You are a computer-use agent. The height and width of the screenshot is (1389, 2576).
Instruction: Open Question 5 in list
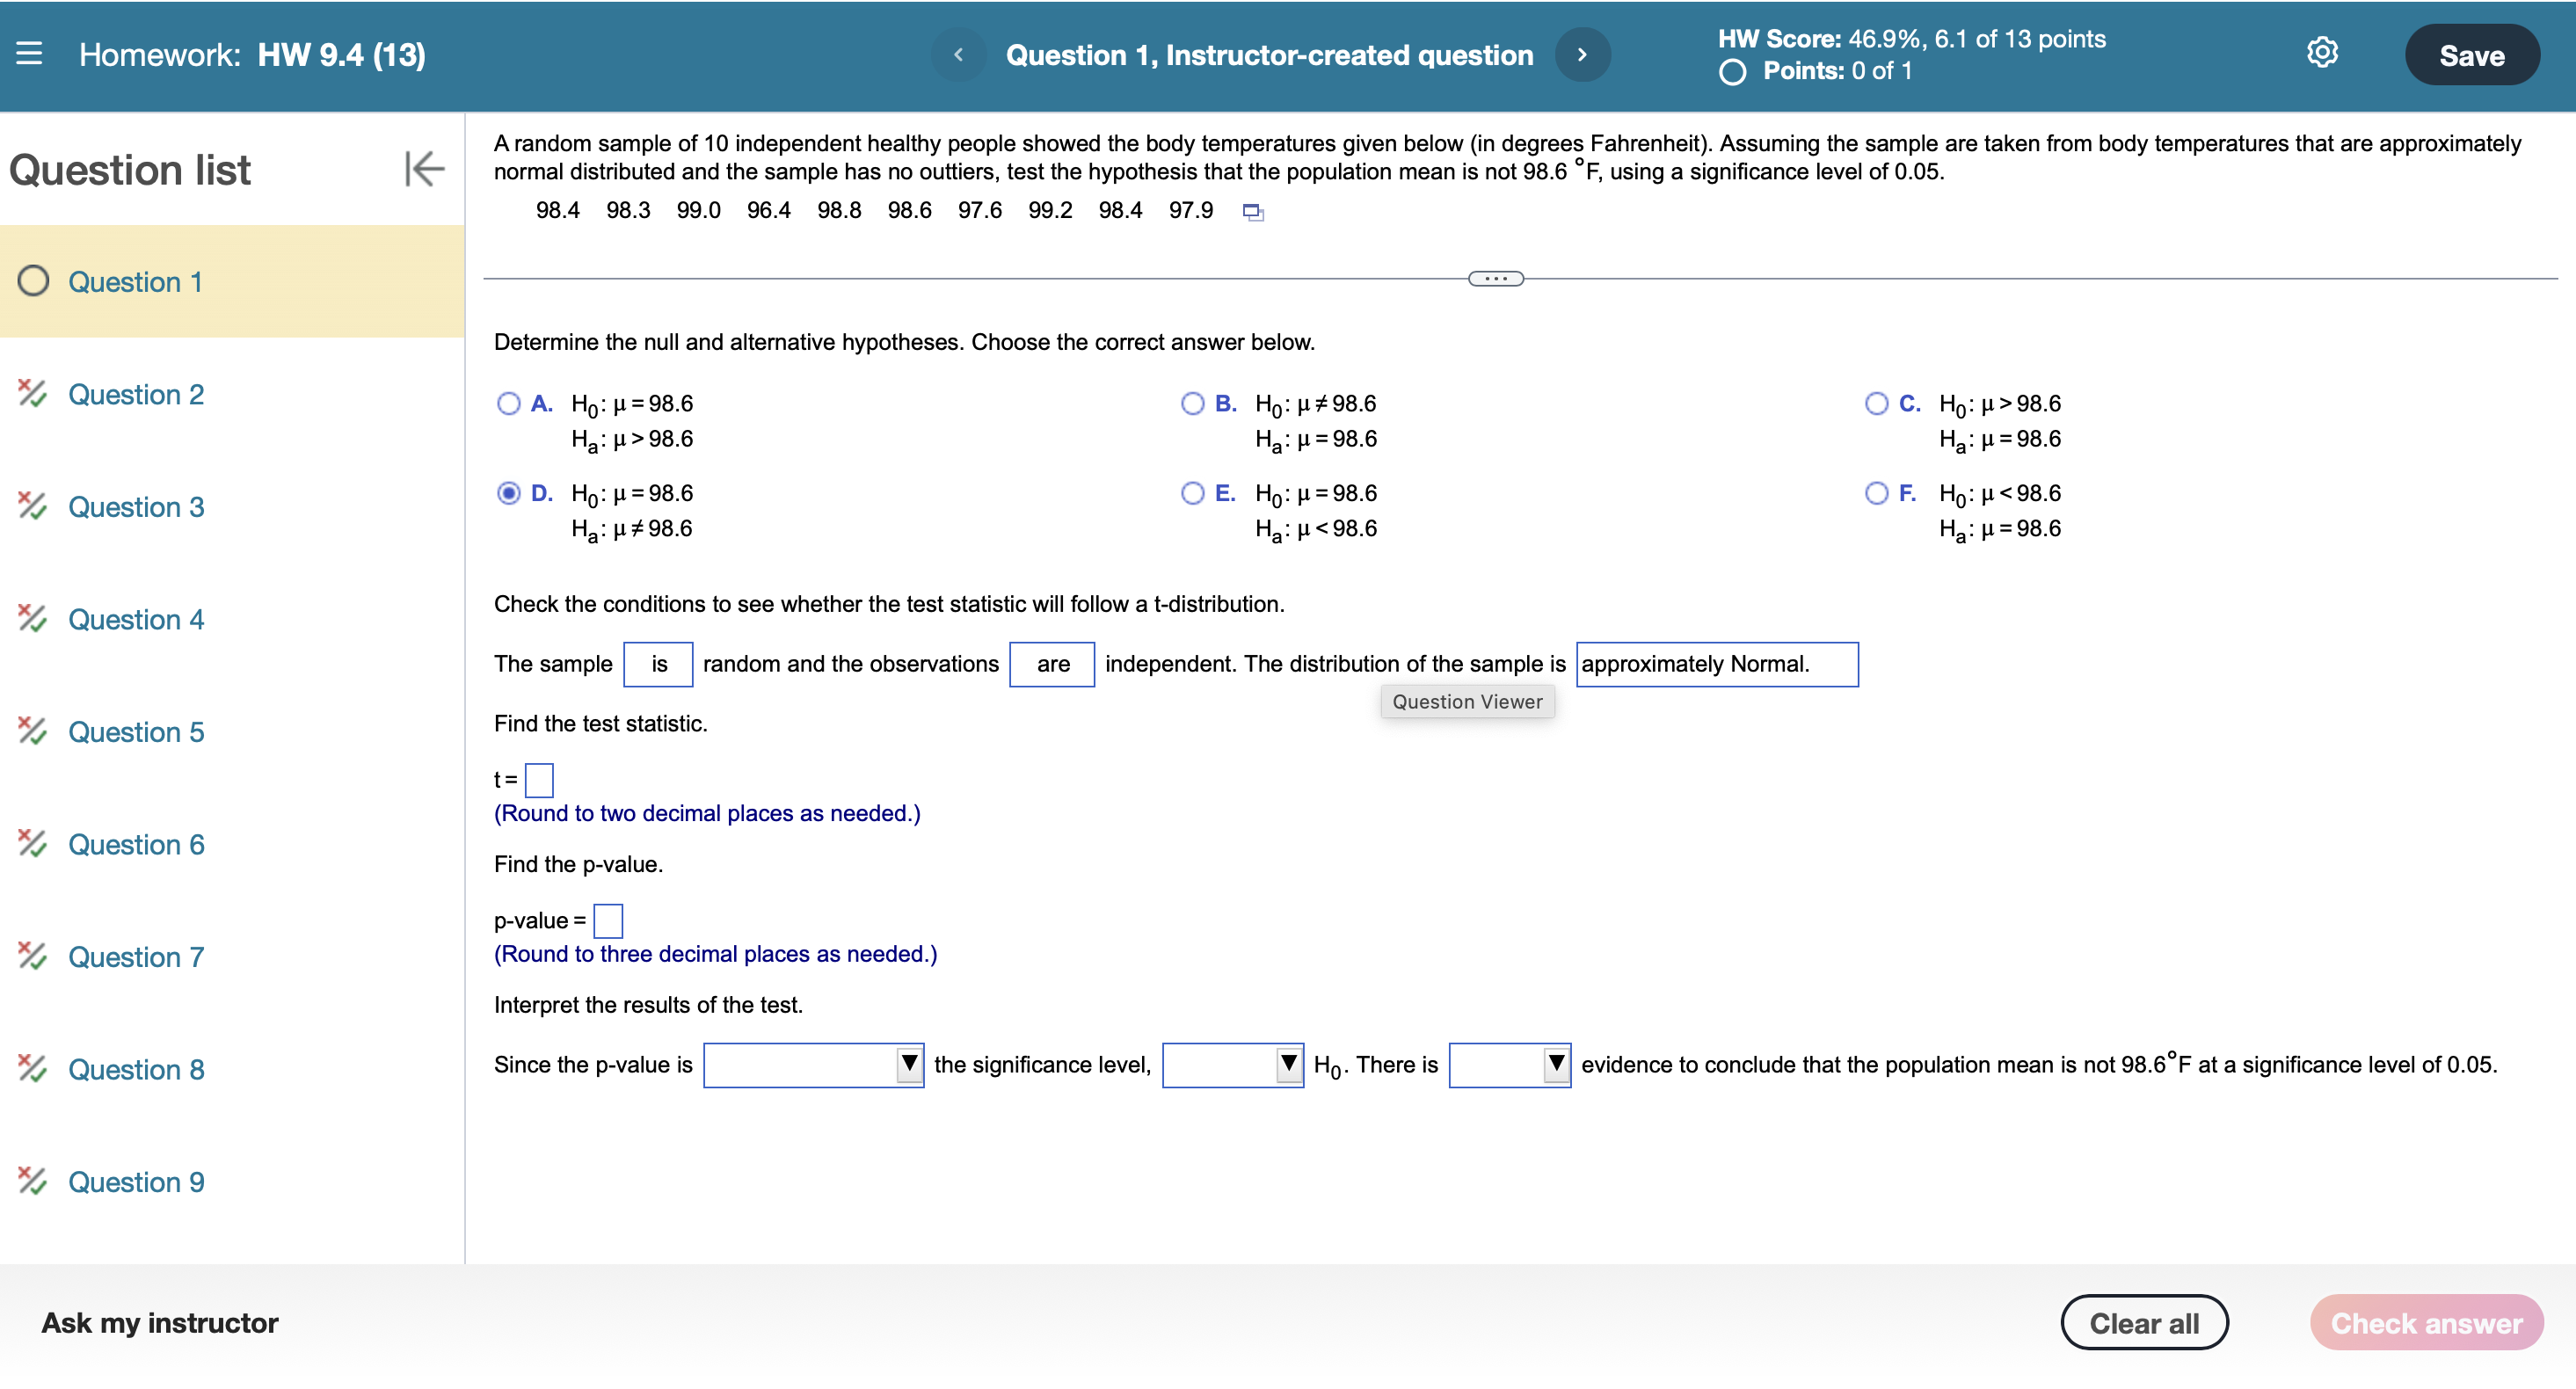[x=136, y=732]
